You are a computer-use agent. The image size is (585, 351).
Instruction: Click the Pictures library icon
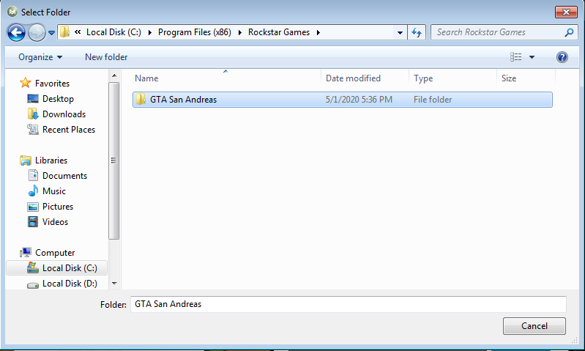(33, 207)
